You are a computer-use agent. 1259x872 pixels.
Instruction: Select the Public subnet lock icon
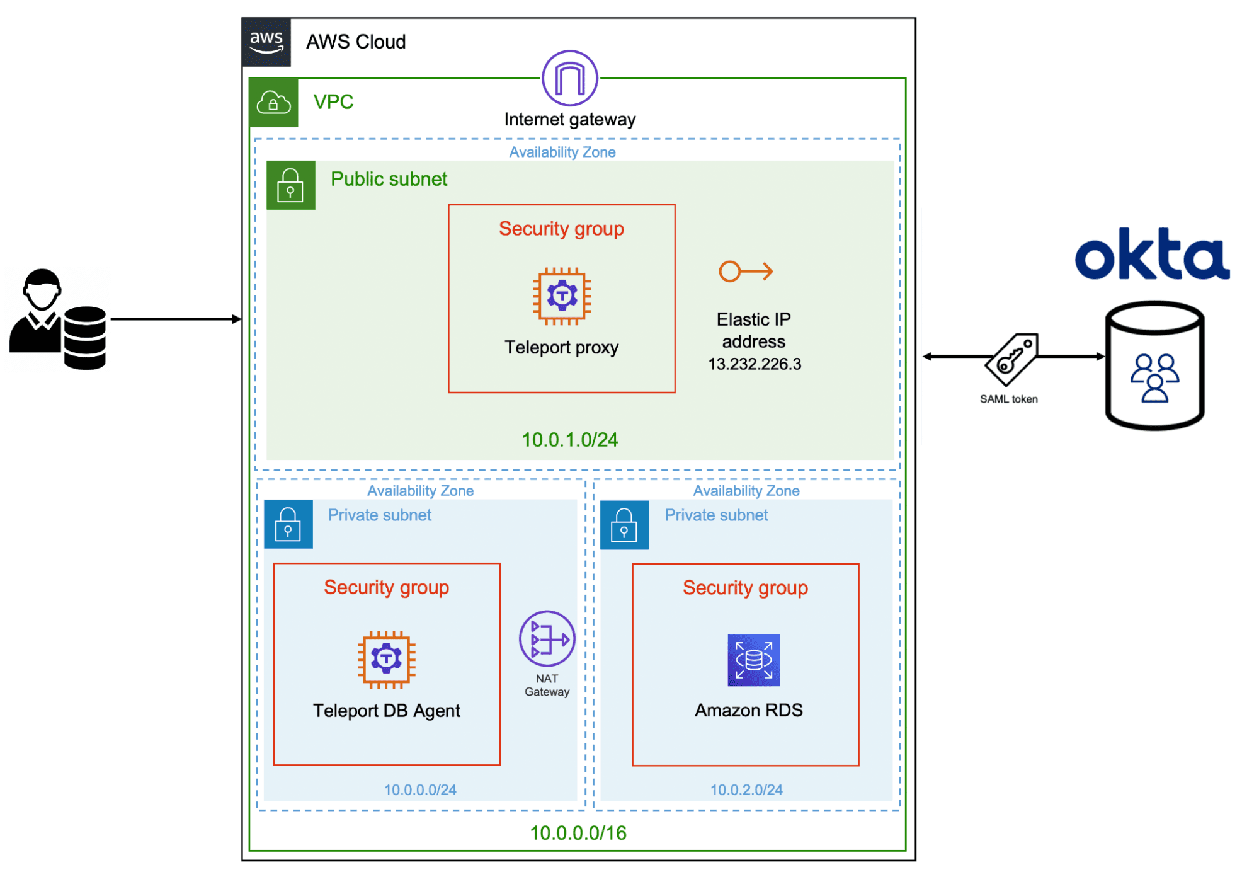(x=290, y=185)
